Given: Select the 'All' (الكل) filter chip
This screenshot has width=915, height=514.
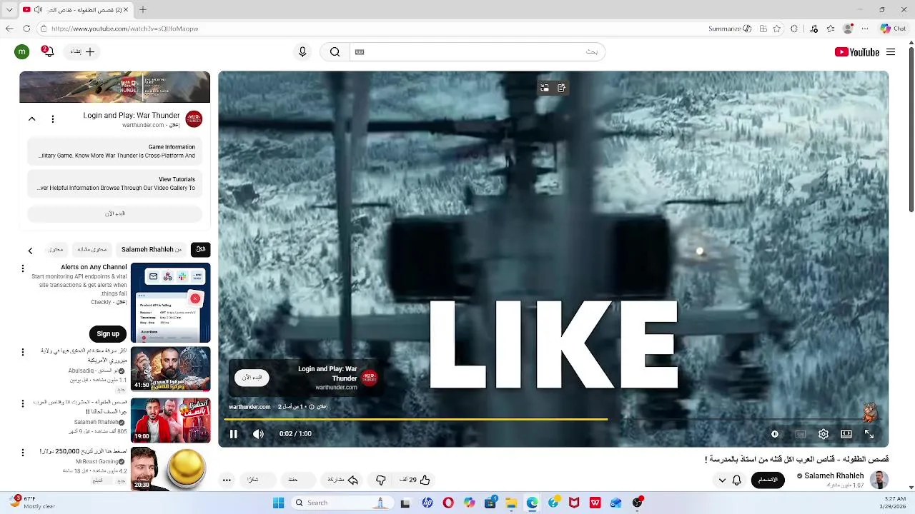Looking at the screenshot, I should pos(201,250).
